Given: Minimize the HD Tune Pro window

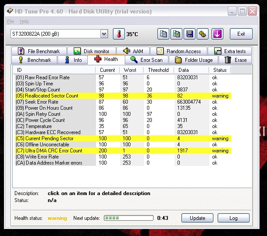Looking at the screenshot, I should (x=232, y=11).
